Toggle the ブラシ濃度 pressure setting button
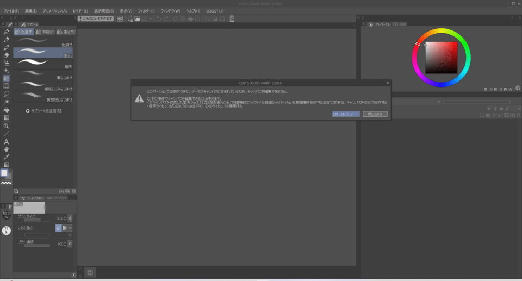Screen dimensions: 522x281 (x=70, y=244)
